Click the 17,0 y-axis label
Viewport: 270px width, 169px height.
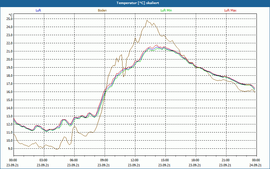9,83
